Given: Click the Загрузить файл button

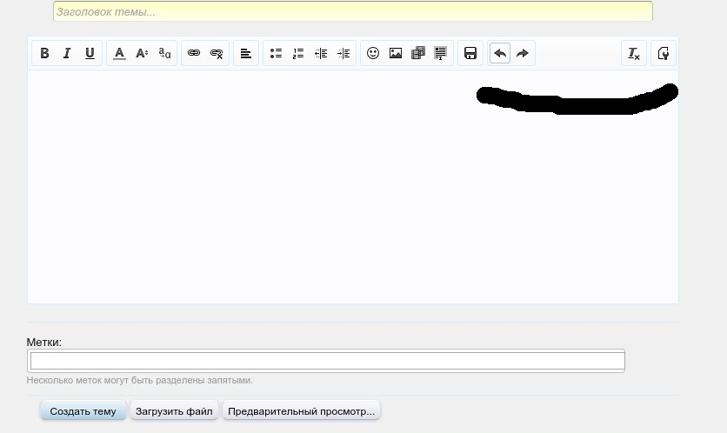Looking at the screenshot, I should coord(174,411).
